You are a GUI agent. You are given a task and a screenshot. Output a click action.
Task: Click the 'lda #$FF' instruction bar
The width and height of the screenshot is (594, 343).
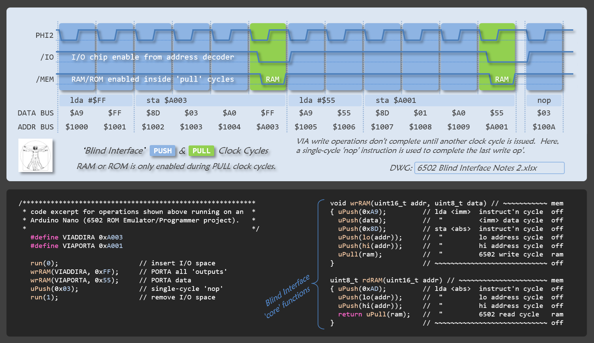96,100
